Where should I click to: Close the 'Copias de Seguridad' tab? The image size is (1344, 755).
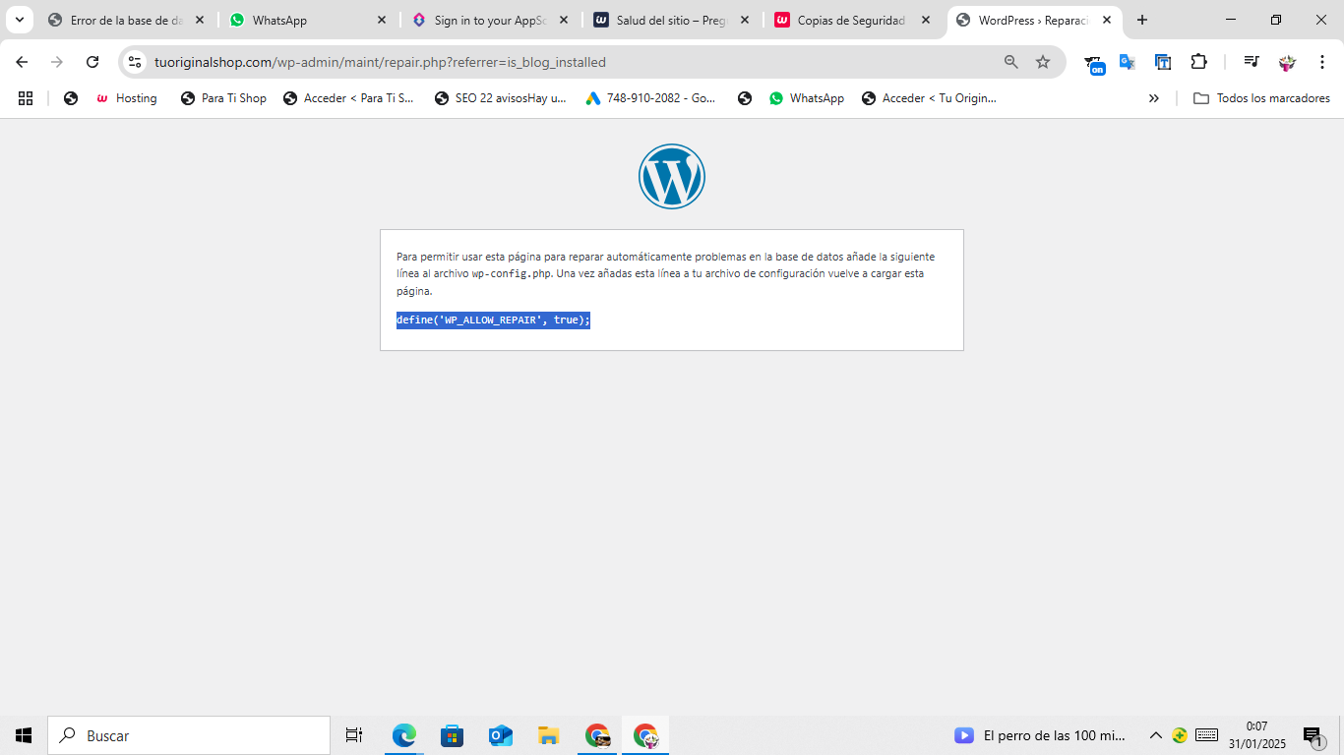tap(927, 20)
